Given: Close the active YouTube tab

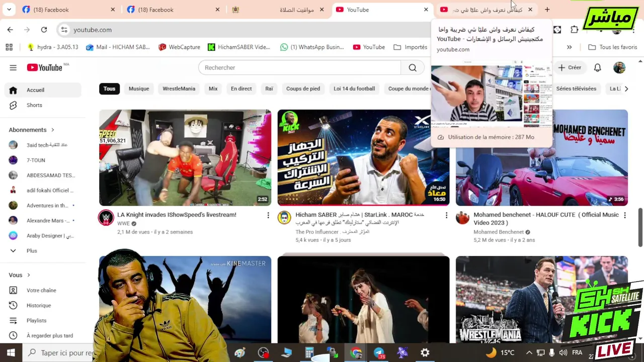Looking at the screenshot, I should tap(426, 10).
